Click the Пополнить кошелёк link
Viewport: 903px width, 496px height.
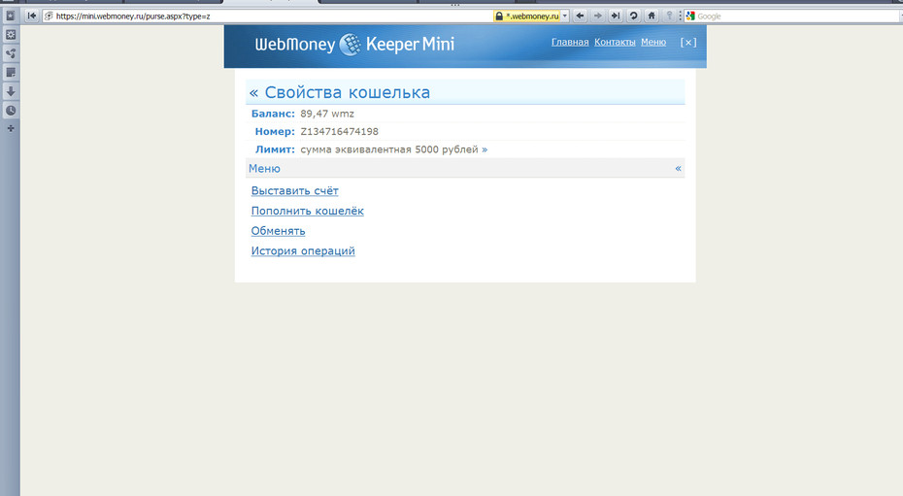308,212
